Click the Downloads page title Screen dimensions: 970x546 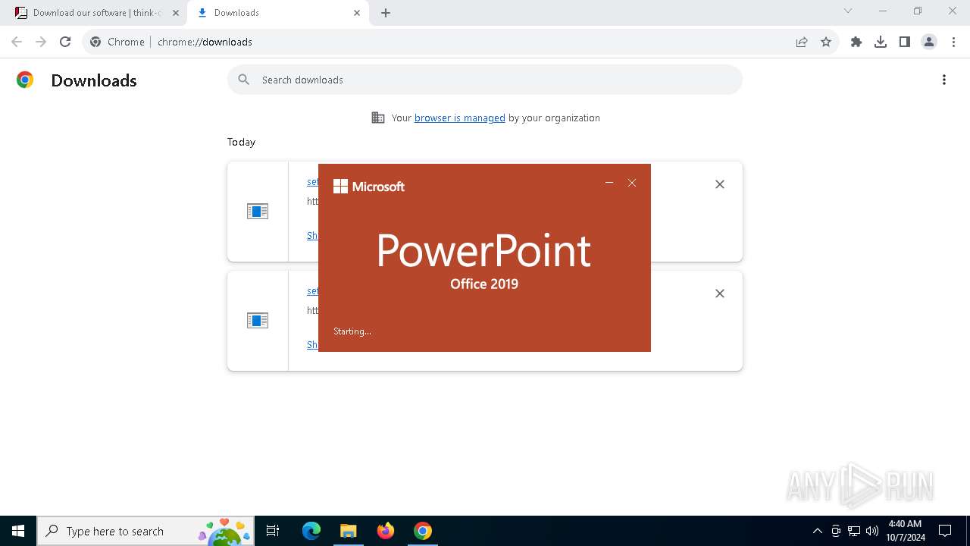[x=94, y=80]
